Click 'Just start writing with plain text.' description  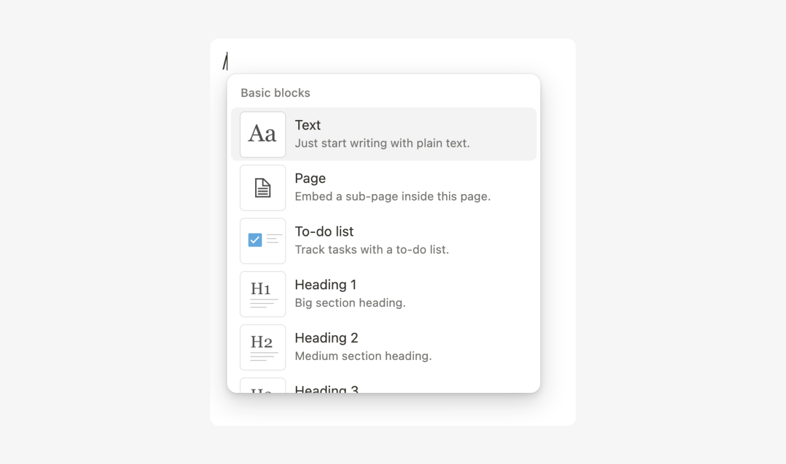click(x=382, y=143)
